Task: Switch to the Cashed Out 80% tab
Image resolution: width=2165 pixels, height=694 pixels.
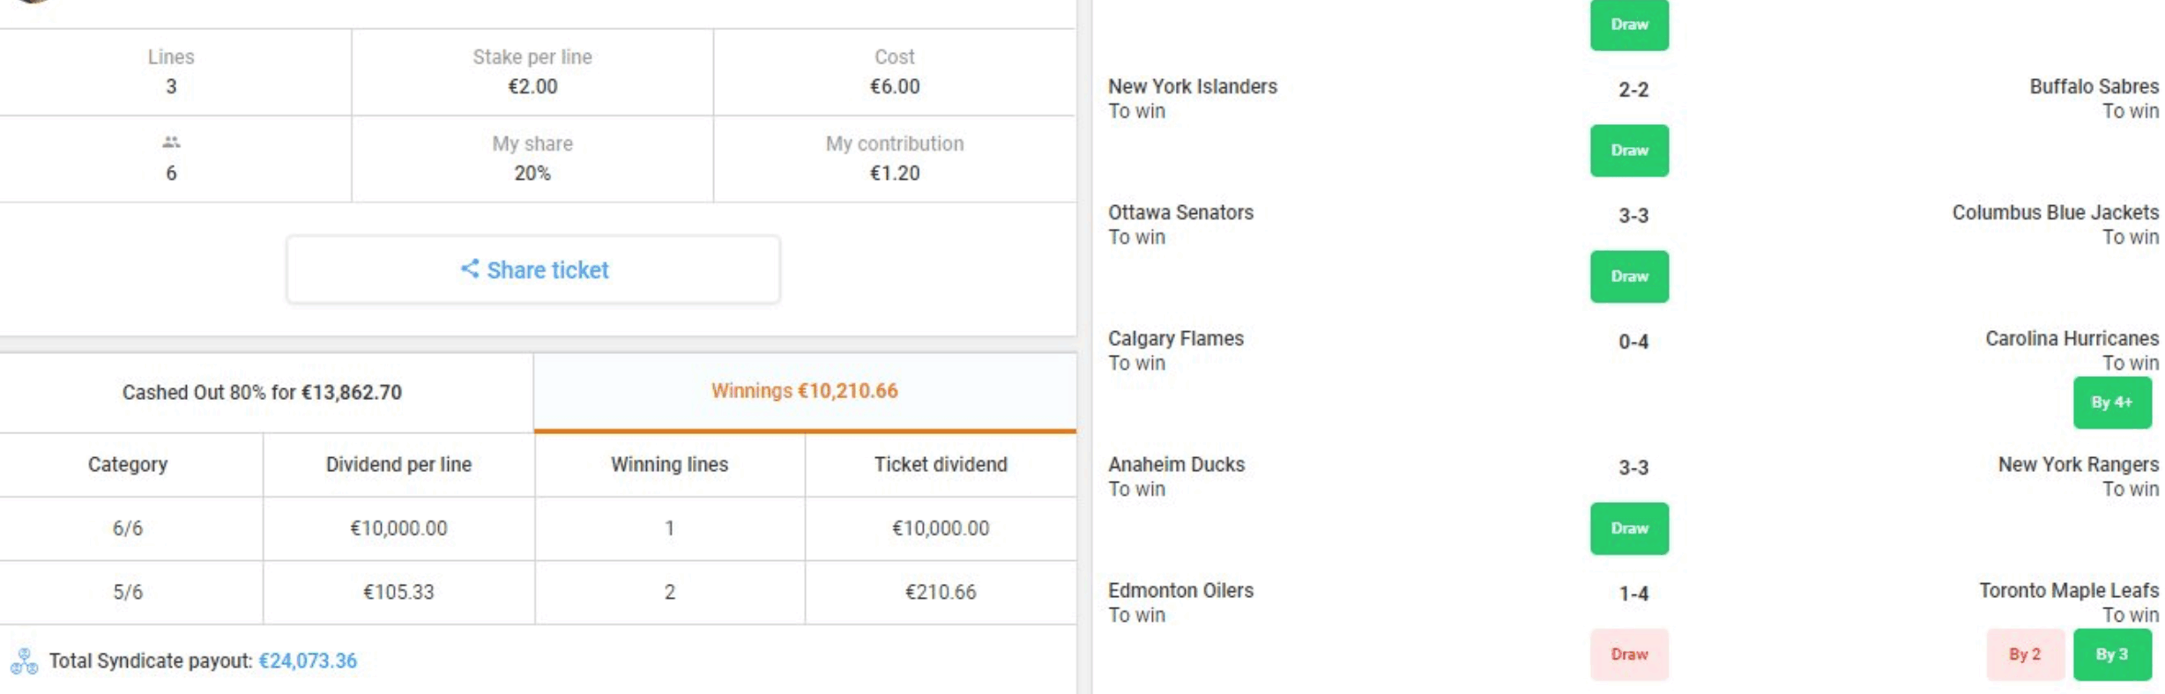Action: (x=262, y=393)
